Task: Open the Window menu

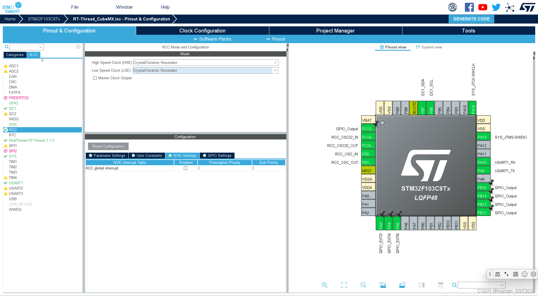Action: tap(124, 7)
